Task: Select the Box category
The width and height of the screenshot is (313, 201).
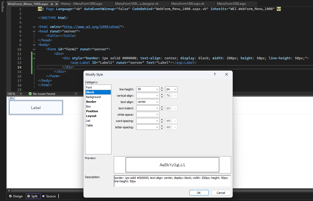Action: [x=98, y=106]
